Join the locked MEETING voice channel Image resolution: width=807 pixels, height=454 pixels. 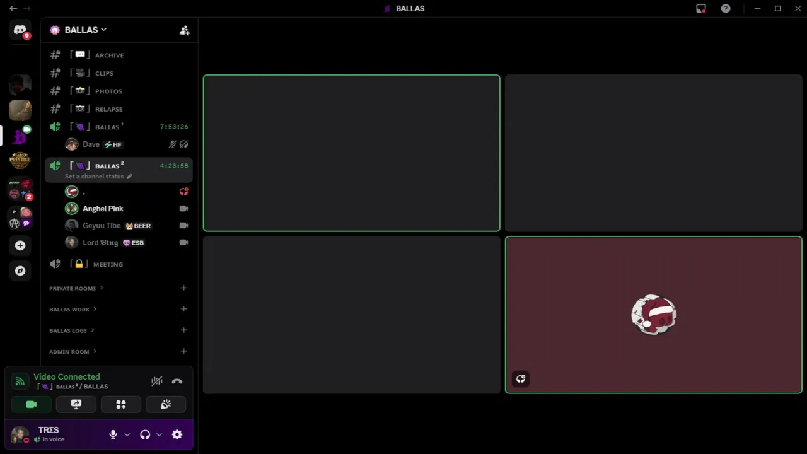point(119,264)
